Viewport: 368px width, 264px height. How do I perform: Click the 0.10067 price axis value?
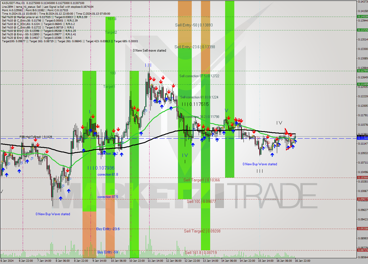coord(363,191)
